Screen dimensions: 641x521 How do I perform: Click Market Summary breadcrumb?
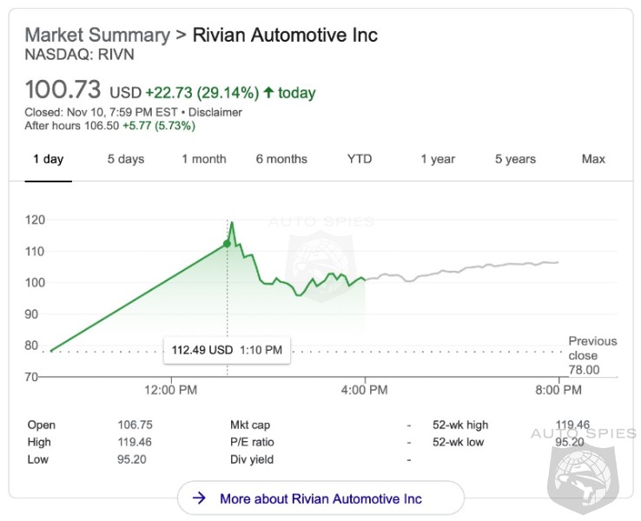pos(97,36)
